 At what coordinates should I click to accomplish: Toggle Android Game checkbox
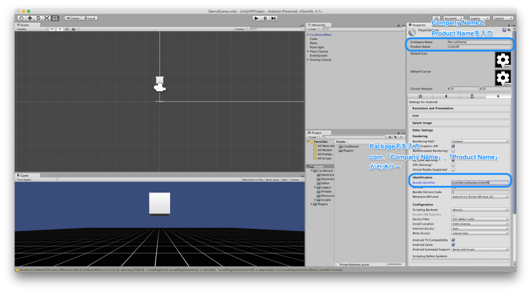click(453, 245)
